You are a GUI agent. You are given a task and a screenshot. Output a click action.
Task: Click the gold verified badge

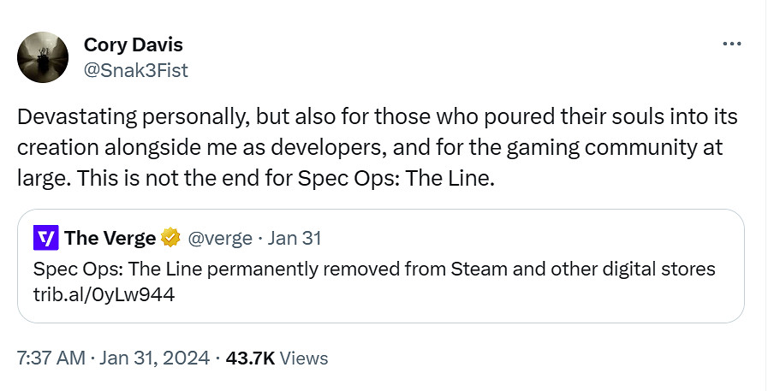[x=172, y=238]
